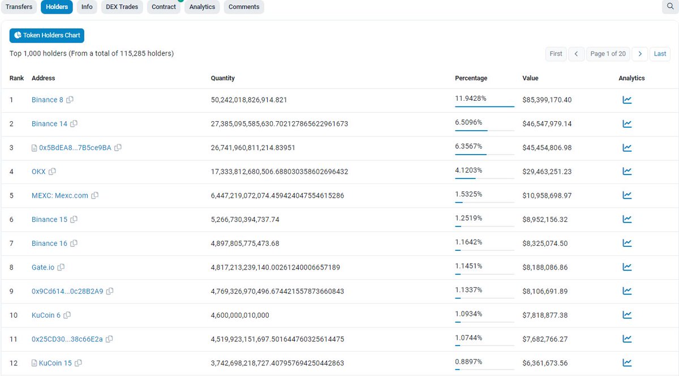Jump to the Last page
The height and width of the screenshot is (376, 679).
point(660,54)
